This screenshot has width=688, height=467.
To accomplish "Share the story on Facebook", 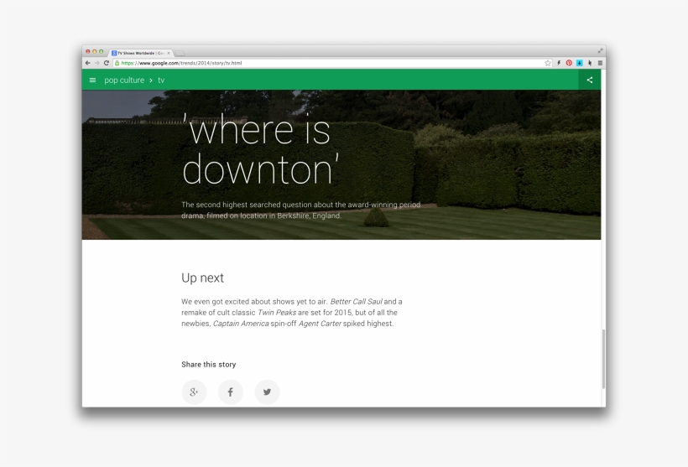I will click(x=231, y=392).
